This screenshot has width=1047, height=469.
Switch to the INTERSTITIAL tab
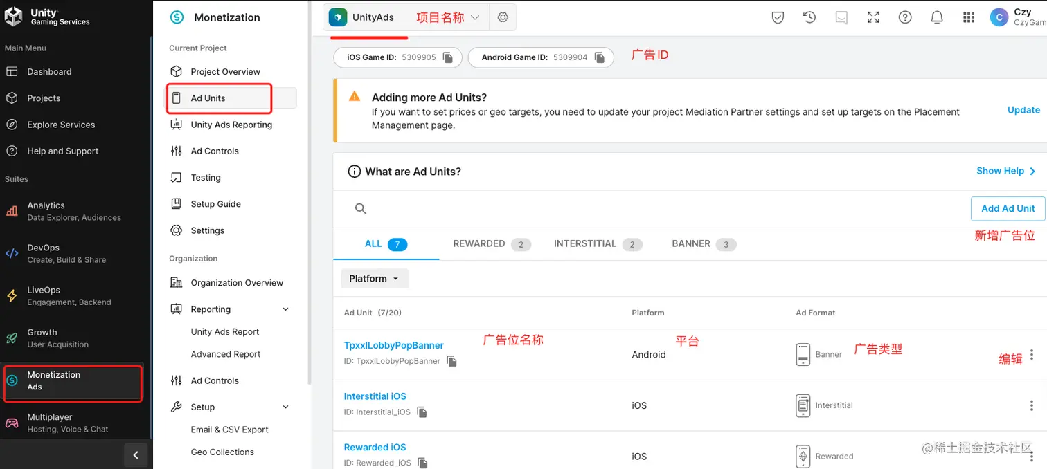(598, 243)
